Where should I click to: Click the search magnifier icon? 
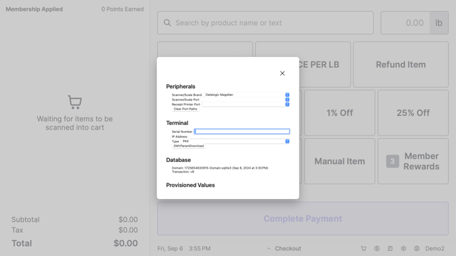tap(167, 23)
